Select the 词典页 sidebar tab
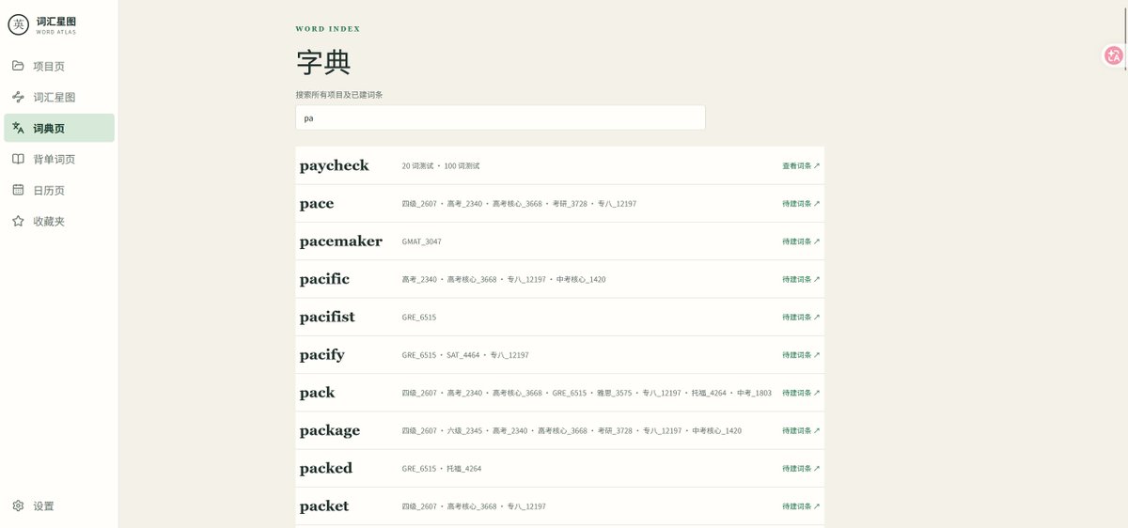1128x528 pixels. point(59,128)
